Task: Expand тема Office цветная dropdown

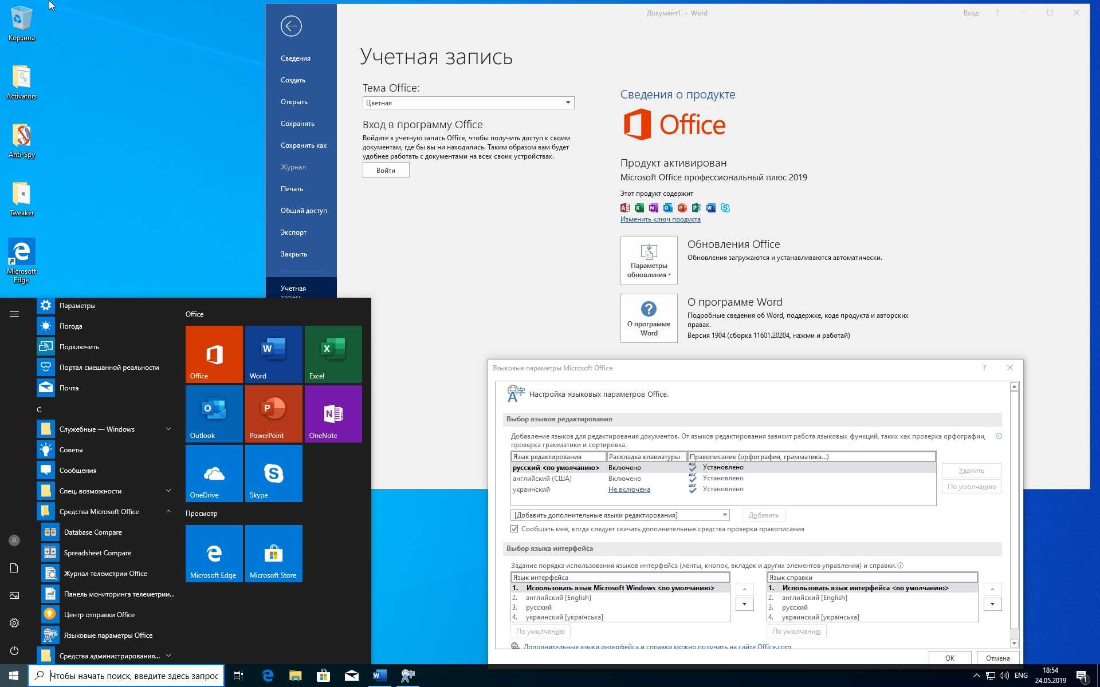Action: click(x=566, y=102)
